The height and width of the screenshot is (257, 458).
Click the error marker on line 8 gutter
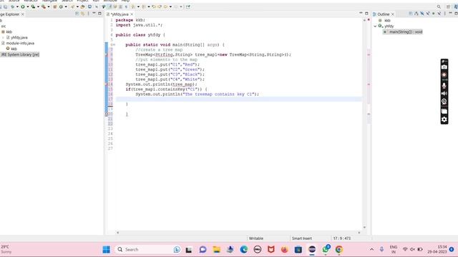(x=107, y=55)
